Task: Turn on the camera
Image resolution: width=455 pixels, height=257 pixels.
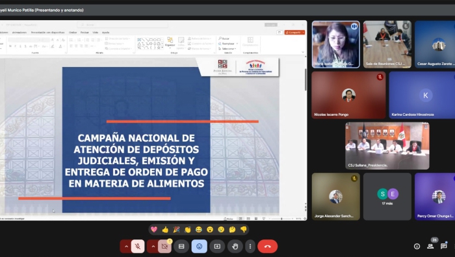Action: click(164, 246)
